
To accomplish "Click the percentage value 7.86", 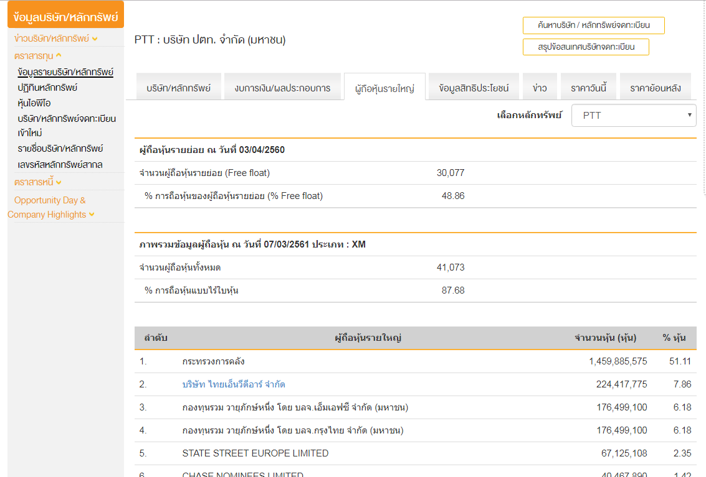I will (x=682, y=384).
